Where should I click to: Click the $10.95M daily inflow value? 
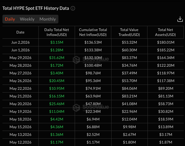57,89
